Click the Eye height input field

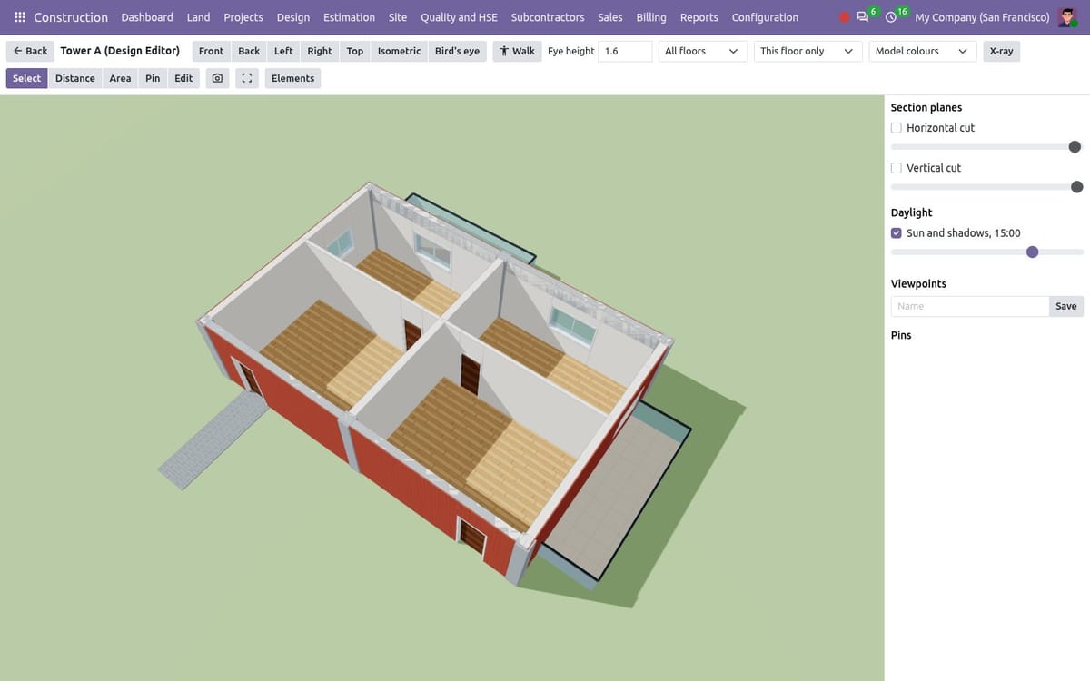click(x=625, y=51)
